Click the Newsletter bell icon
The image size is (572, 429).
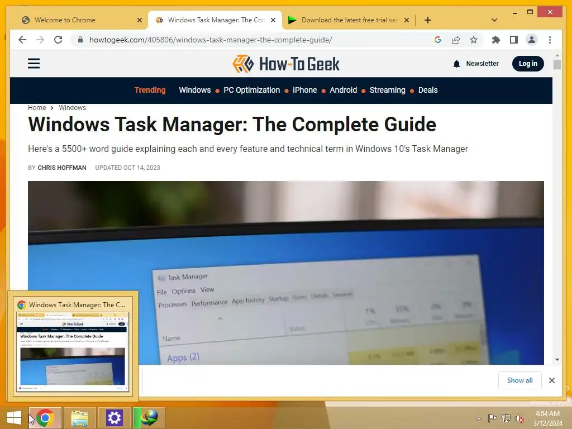(x=456, y=64)
